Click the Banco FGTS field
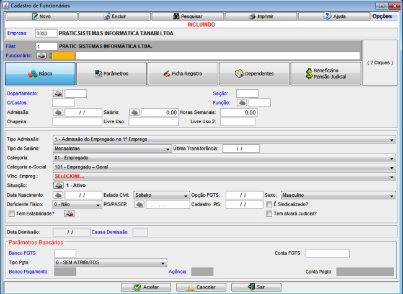The width and height of the screenshot is (403, 294). click(x=65, y=253)
